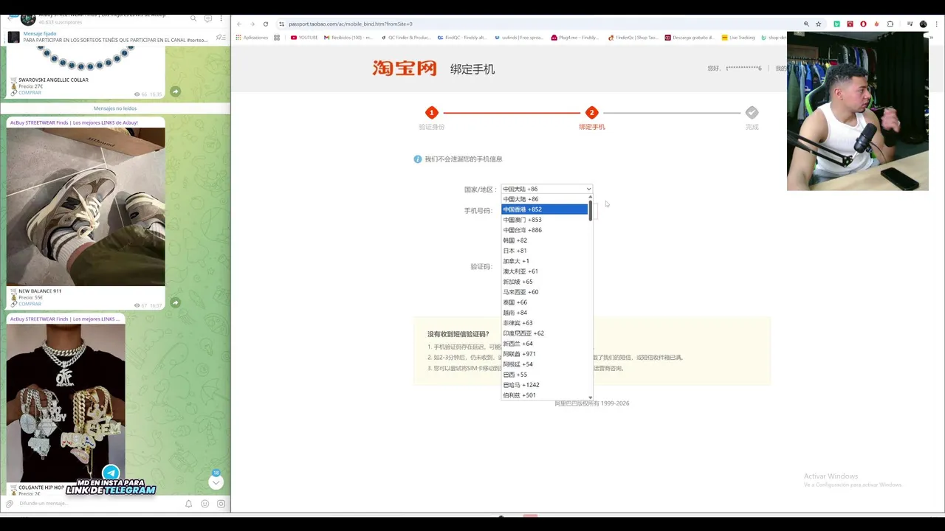Open the Recibidos Gmail bookmark
Image resolution: width=945 pixels, height=531 pixels.
pyautogui.click(x=348, y=37)
